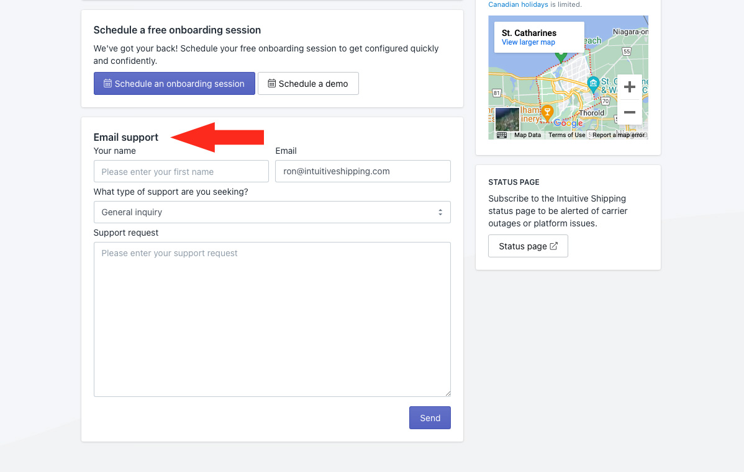Screen dimensions: 744x472
Task: Zoom in on the map with plus button
Action: pyautogui.click(x=629, y=87)
